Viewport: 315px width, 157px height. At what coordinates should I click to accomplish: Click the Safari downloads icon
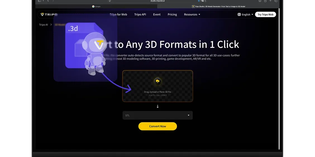pyautogui.click(x=260, y=1)
